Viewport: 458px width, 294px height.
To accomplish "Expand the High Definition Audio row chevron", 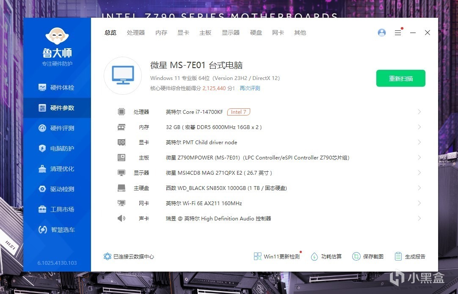I will click(419, 218).
